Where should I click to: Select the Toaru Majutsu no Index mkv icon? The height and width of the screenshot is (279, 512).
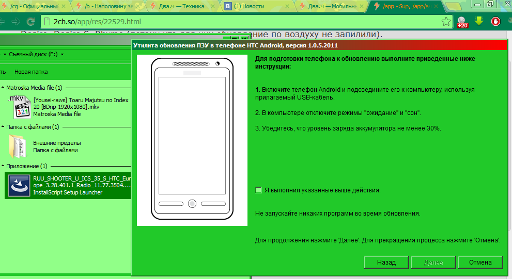20,107
